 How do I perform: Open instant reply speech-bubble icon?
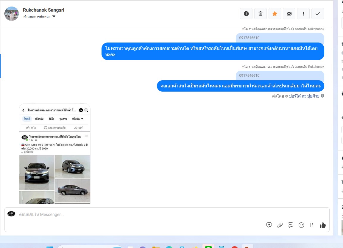coord(291,225)
